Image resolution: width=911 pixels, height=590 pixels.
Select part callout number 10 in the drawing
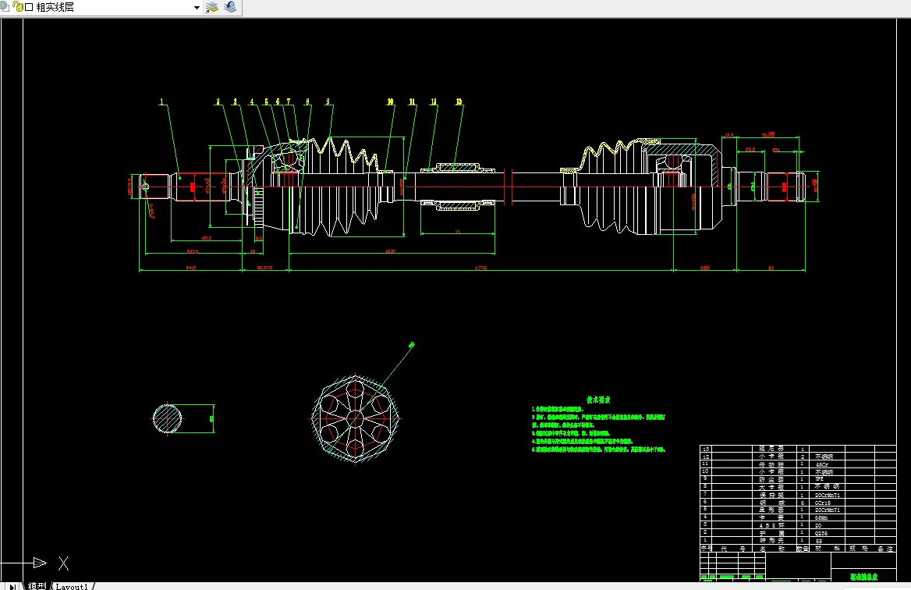tap(390, 101)
